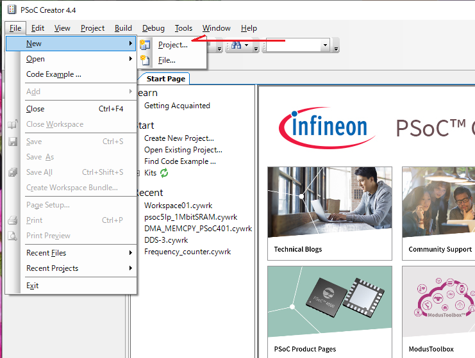
Task: Click the New Project icon in submenu
Action: tap(145, 45)
